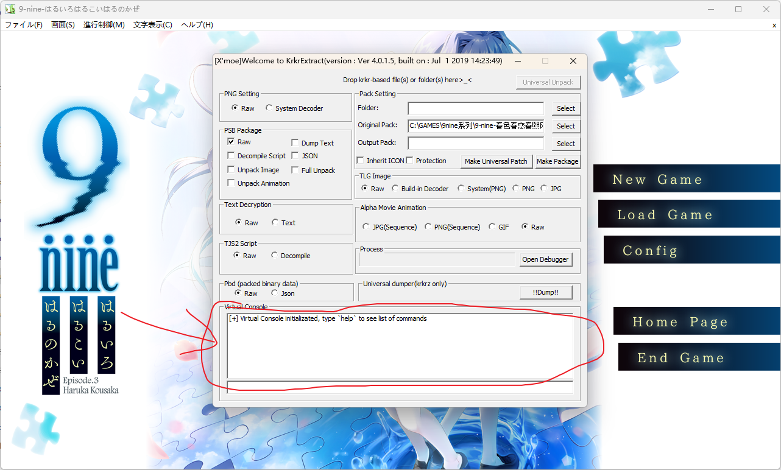This screenshot has width=781, height=470.
Task: Click the !!Dump!! button
Action: (x=545, y=293)
